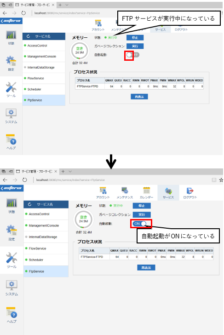Run ガベージコレクション 実行 in lower window
The width and height of the screenshot is (224, 335).
(x=142, y=214)
